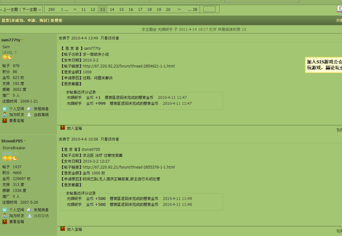The height and width of the screenshot is (236, 342).
Task: Click 发短消息 link for Stone0705
Action: [41, 210]
